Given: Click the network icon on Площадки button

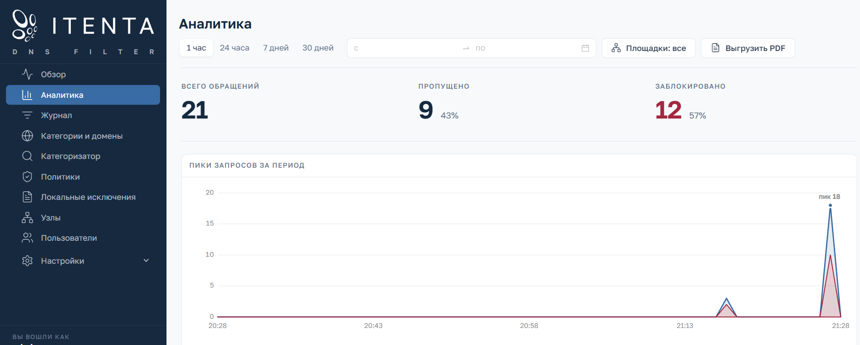Looking at the screenshot, I should pos(616,48).
